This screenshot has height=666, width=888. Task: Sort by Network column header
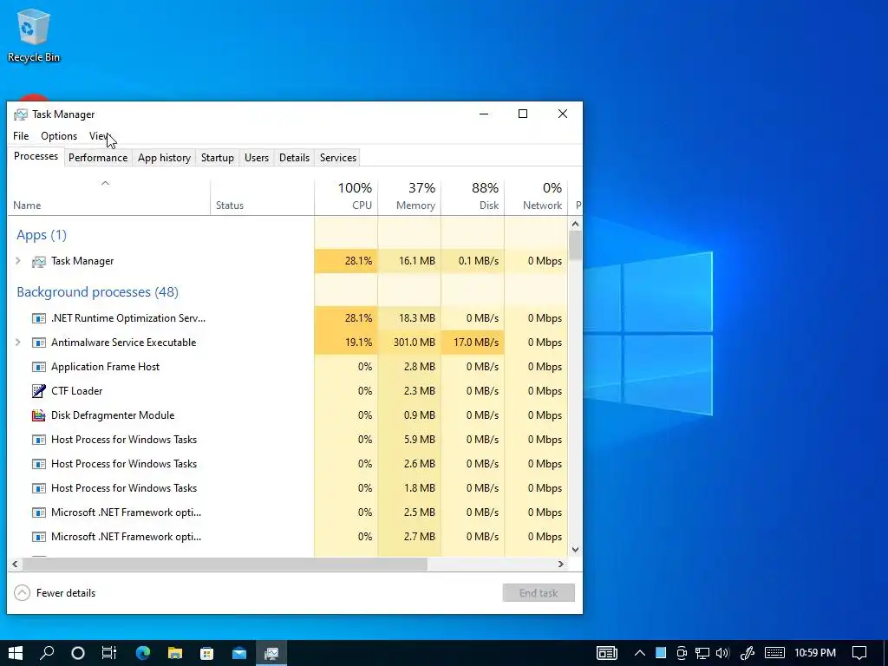[536, 197]
